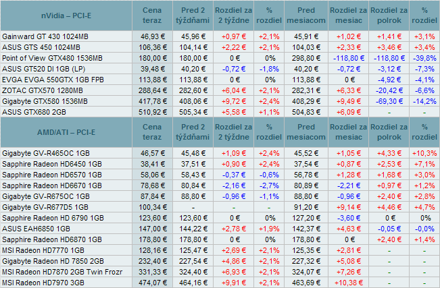
Task: Select 'ASUS EAH6850 1GB' product name
Action: coord(36,229)
